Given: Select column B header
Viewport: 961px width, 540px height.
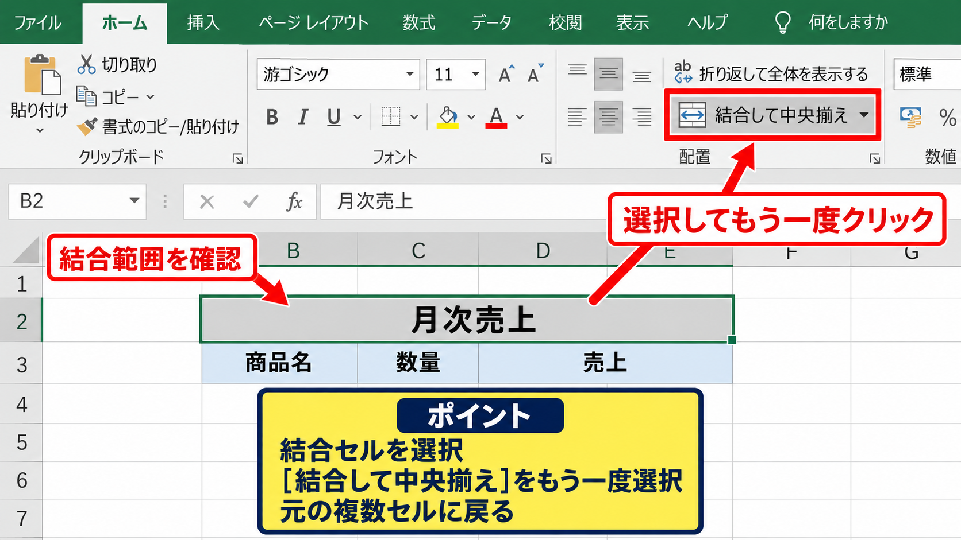Looking at the screenshot, I should tap(293, 251).
